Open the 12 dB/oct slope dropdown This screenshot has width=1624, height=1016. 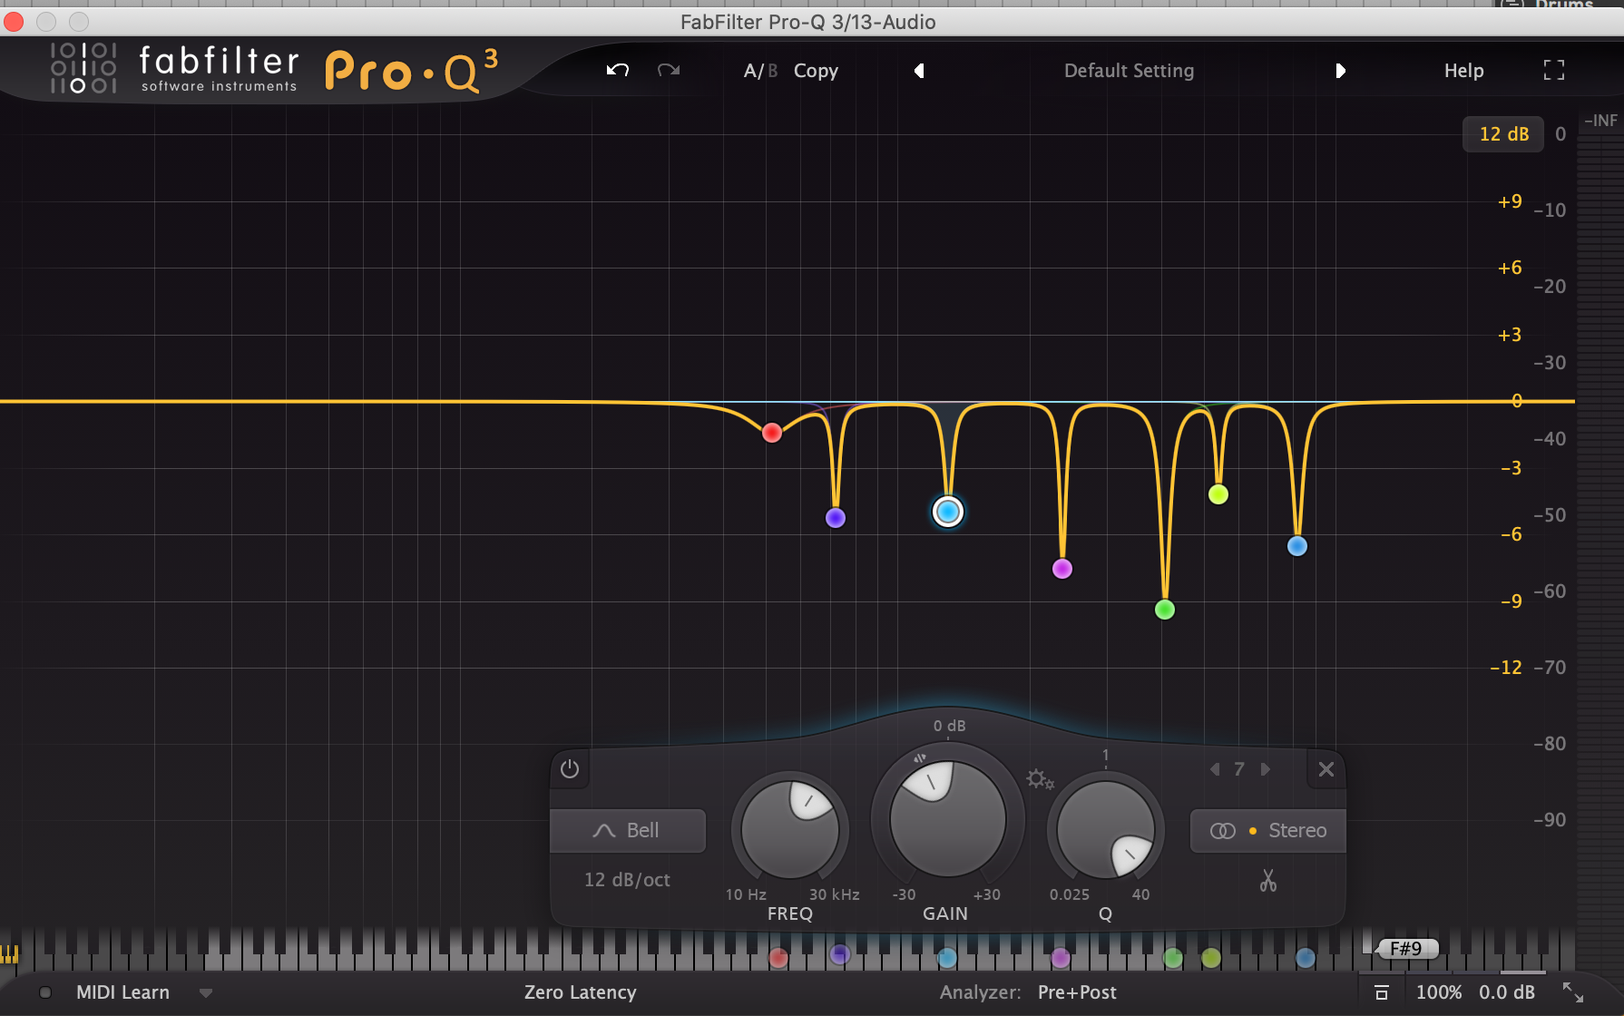(628, 880)
